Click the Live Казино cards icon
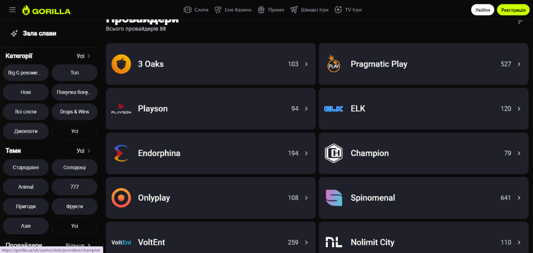 (218, 10)
